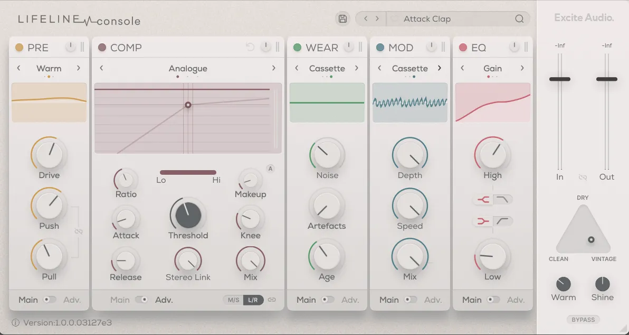Click the MOD module small mix knob

432,47
